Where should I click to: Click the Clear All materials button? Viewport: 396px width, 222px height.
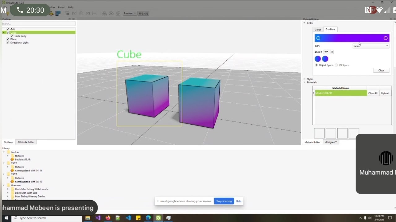coord(373,93)
